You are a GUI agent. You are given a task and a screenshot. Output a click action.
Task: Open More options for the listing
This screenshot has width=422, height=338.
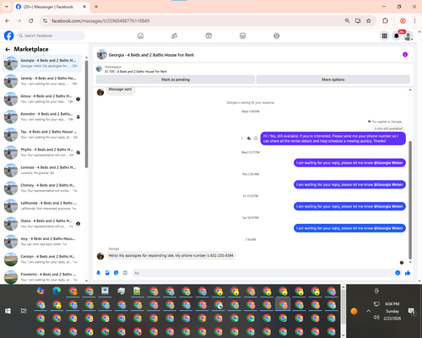pos(333,79)
